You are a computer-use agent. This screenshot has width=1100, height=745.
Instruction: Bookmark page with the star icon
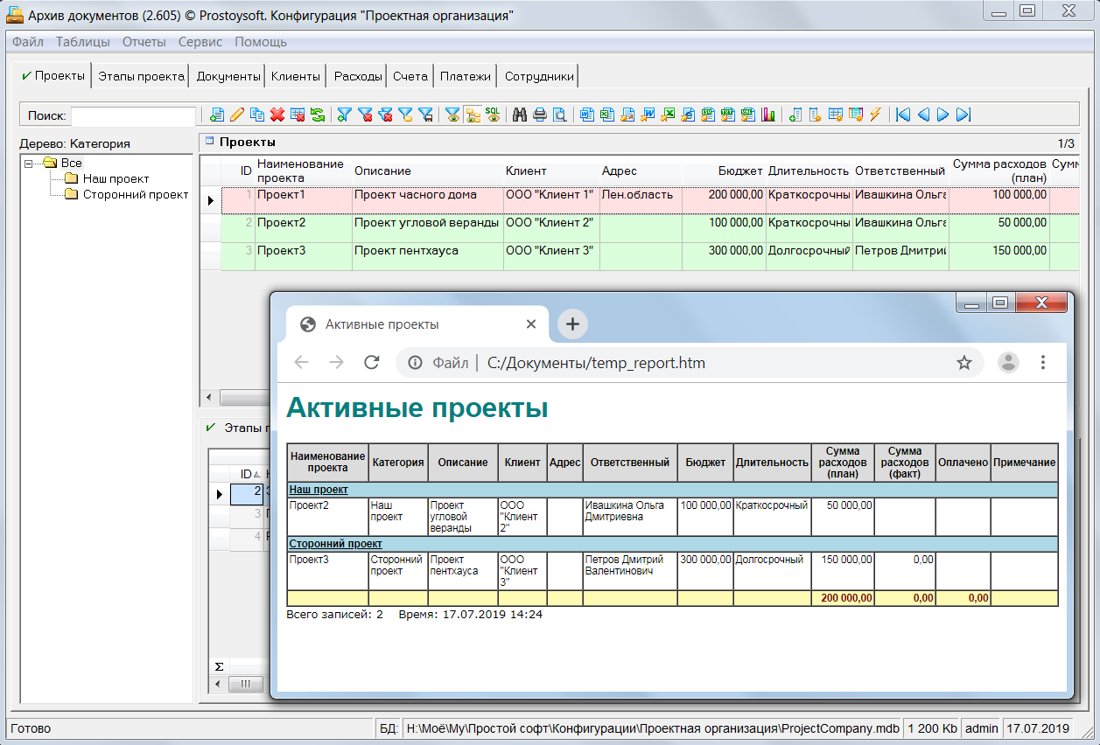coord(963,363)
